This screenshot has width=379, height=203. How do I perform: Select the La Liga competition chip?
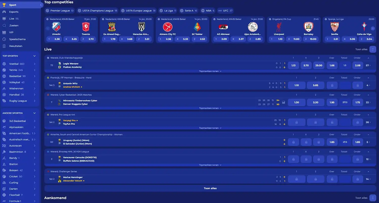tap(168, 11)
